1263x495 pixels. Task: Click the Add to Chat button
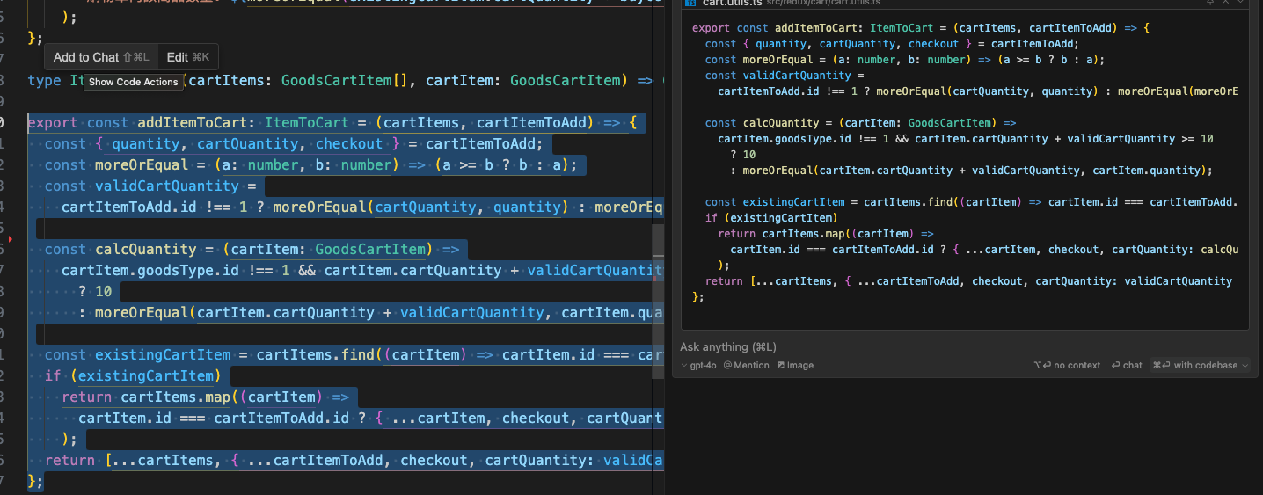(x=101, y=57)
